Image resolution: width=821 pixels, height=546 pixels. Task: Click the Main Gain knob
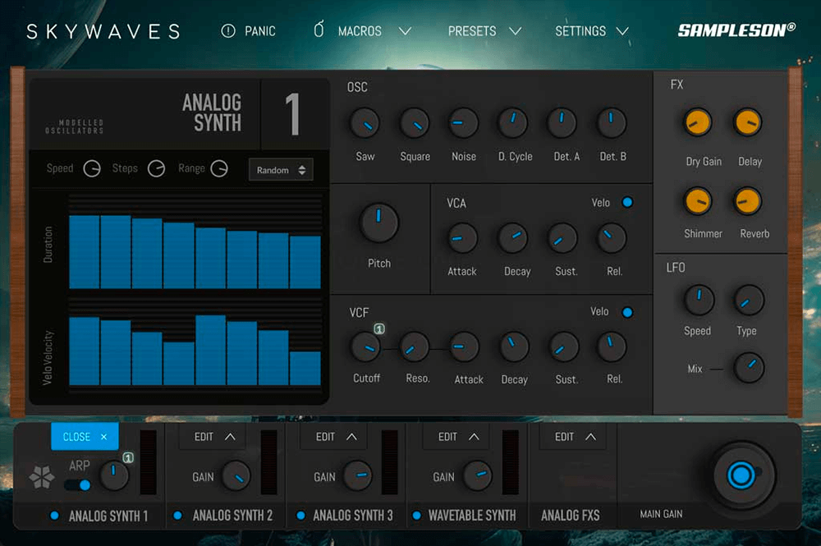(x=741, y=475)
